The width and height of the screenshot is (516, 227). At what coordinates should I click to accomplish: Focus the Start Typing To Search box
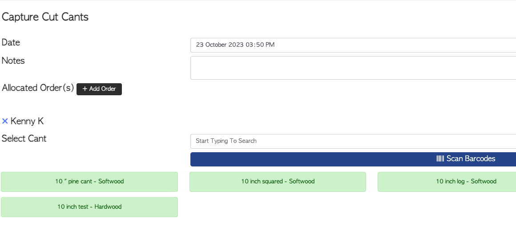353,141
